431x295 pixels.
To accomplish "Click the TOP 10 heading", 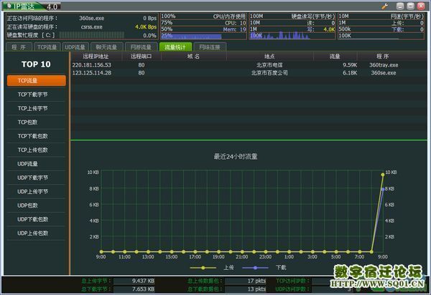I will pos(36,64).
